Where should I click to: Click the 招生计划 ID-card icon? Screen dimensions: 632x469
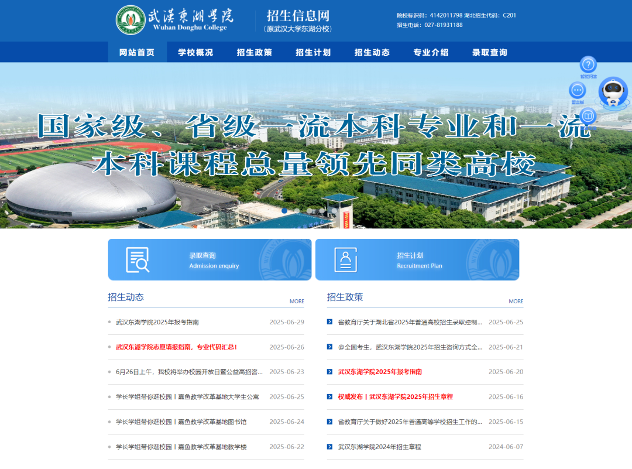pyautogui.click(x=346, y=258)
